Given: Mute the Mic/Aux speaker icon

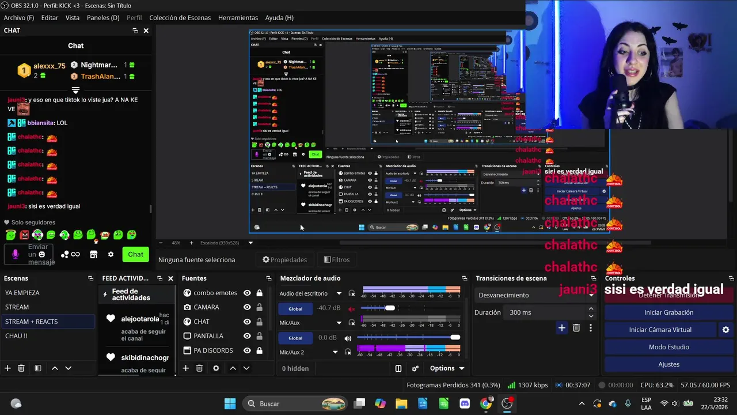Looking at the screenshot, I should [x=348, y=338].
